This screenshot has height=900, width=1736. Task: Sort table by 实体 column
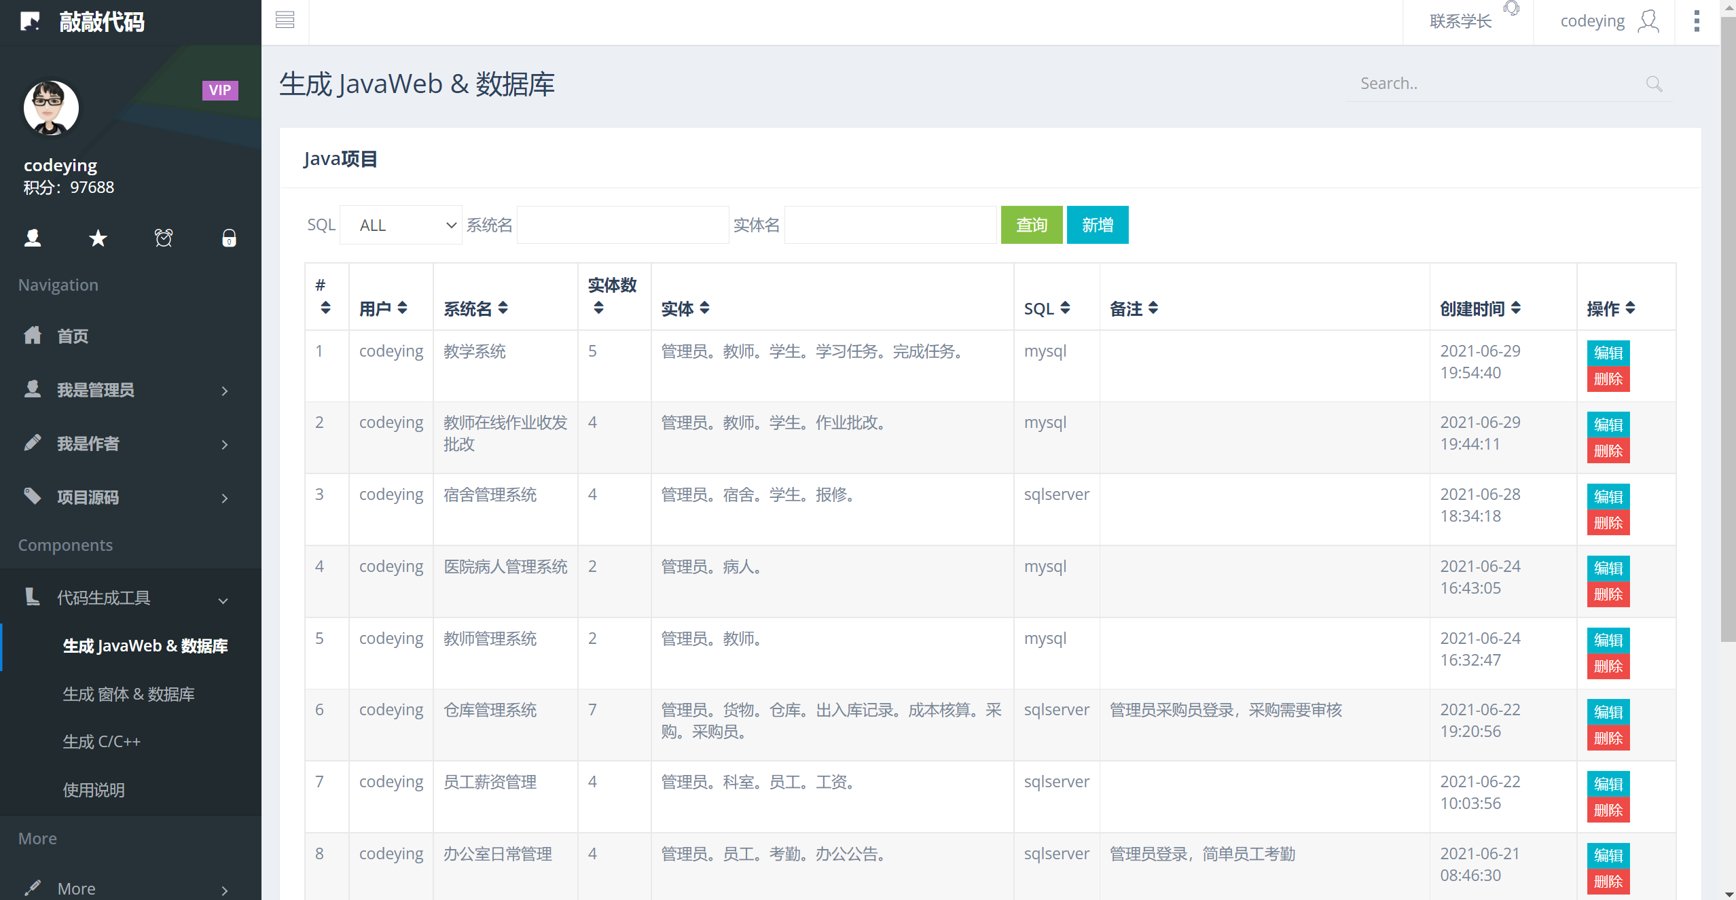pos(704,308)
